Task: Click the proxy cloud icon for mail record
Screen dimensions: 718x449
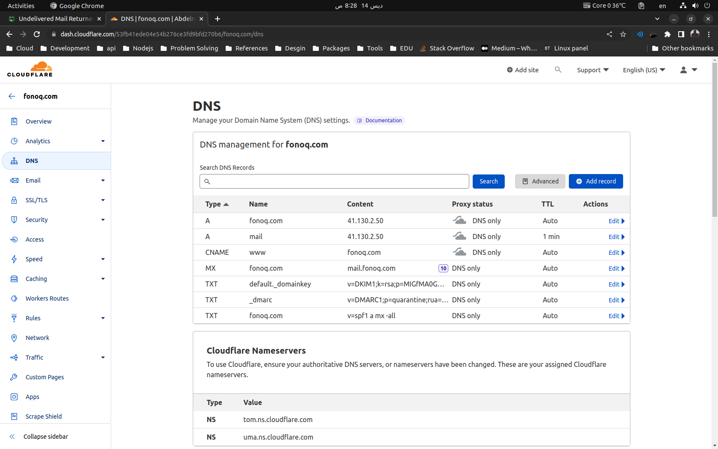Action: click(x=459, y=236)
